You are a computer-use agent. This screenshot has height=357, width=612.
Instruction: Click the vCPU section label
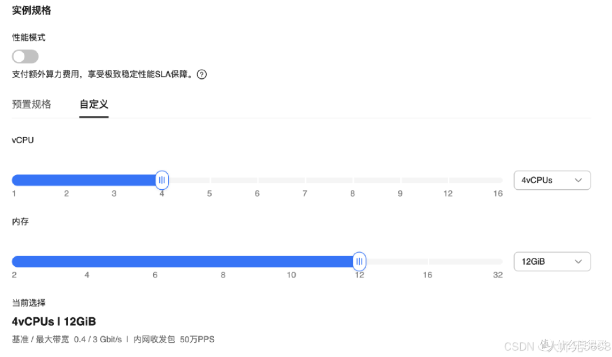23,140
